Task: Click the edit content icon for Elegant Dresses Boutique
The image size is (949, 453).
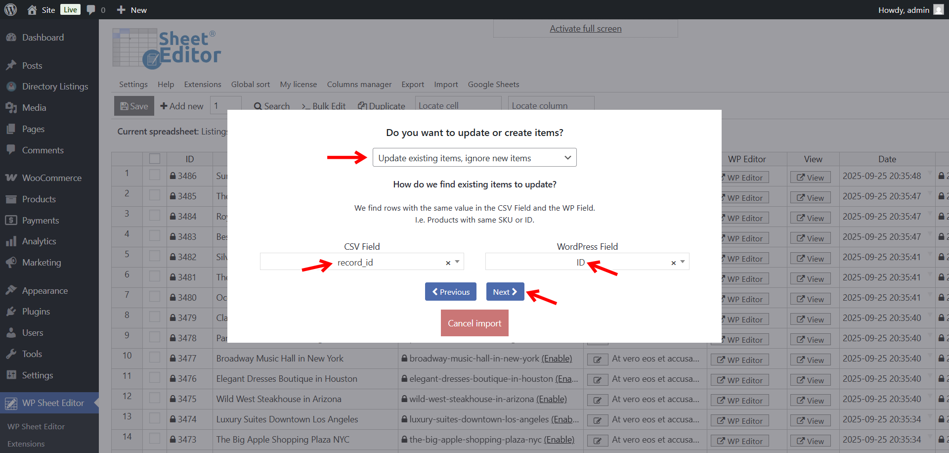Action: pyautogui.click(x=598, y=380)
